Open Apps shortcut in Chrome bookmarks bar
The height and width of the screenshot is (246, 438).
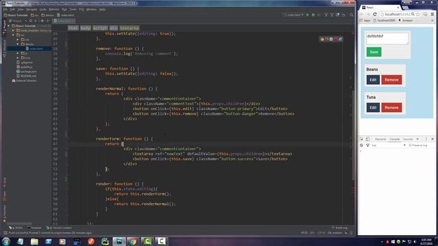(365, 20)
